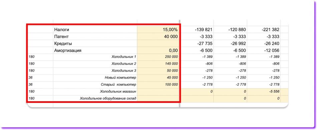Click the empty yellow cell beside Кредиты
317x130 pixels.
[x=158, y=43]
